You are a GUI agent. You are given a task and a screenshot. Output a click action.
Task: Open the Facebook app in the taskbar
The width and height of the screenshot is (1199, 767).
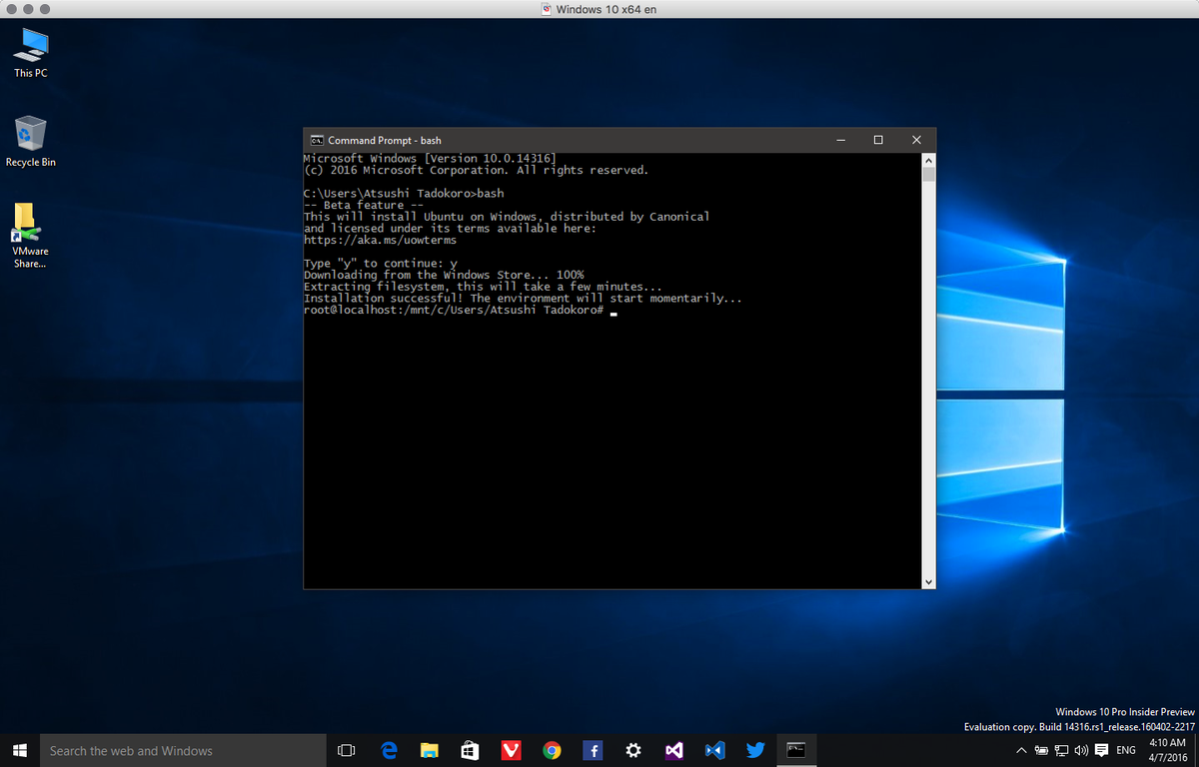pyautogui.click(x=592, y=750)
